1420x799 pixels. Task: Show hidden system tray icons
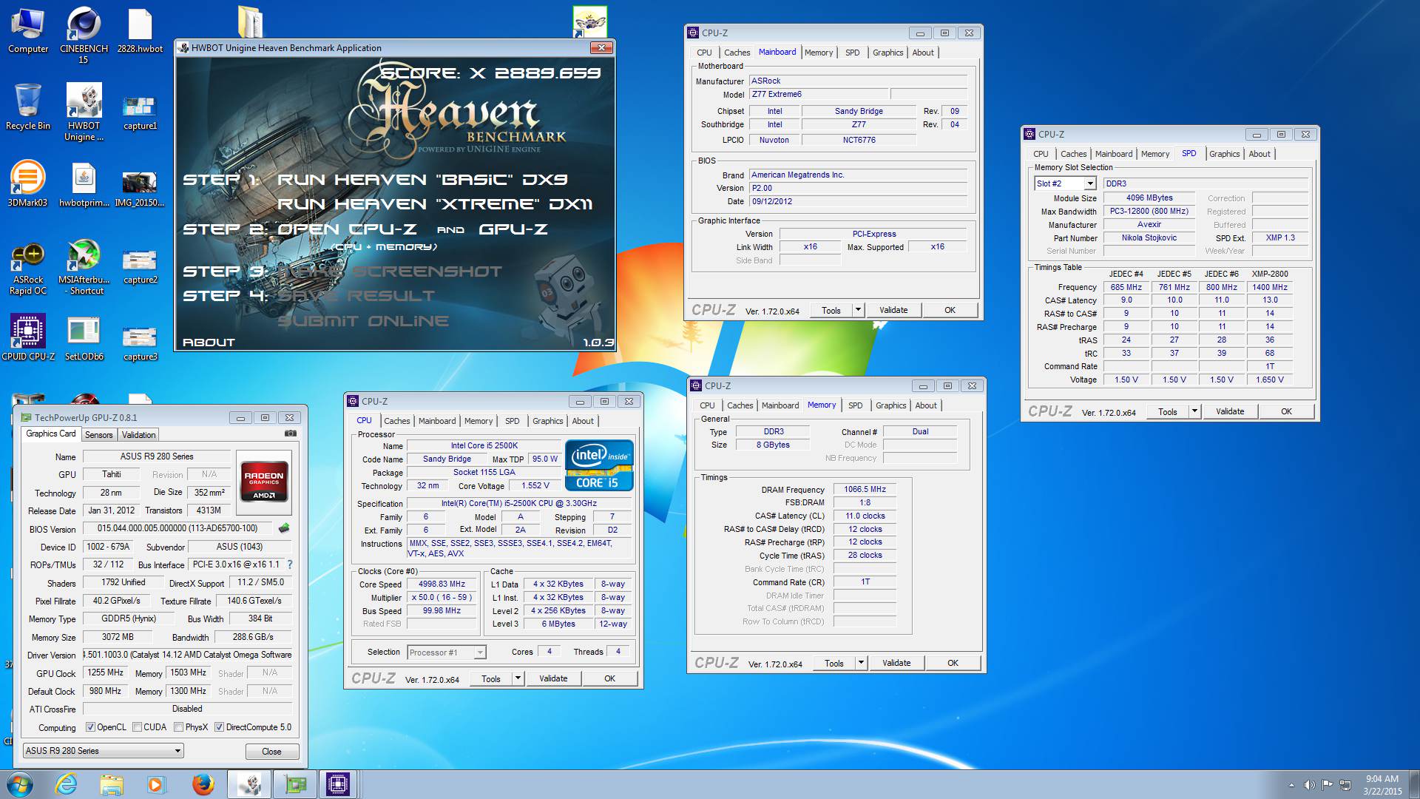1291,785
